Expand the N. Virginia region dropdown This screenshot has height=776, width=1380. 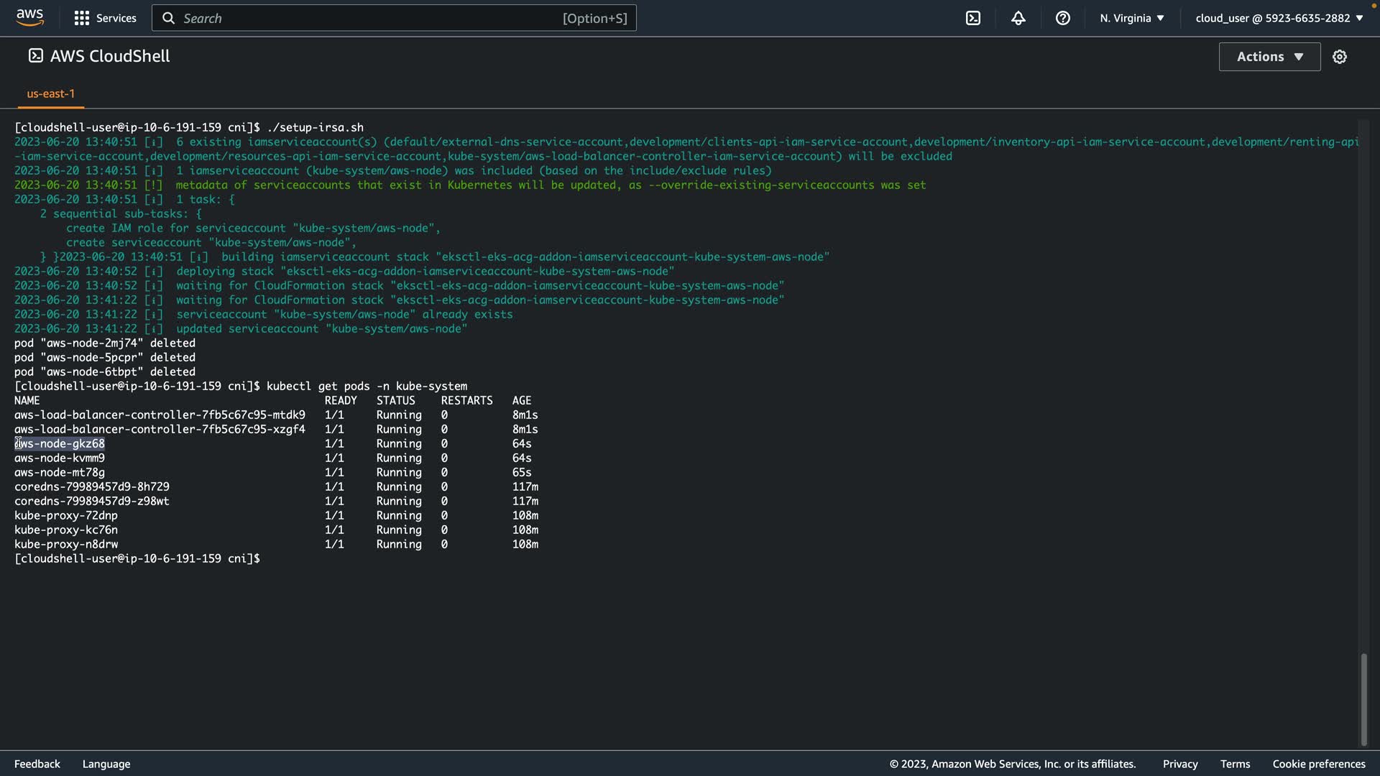pos(1131,18)
